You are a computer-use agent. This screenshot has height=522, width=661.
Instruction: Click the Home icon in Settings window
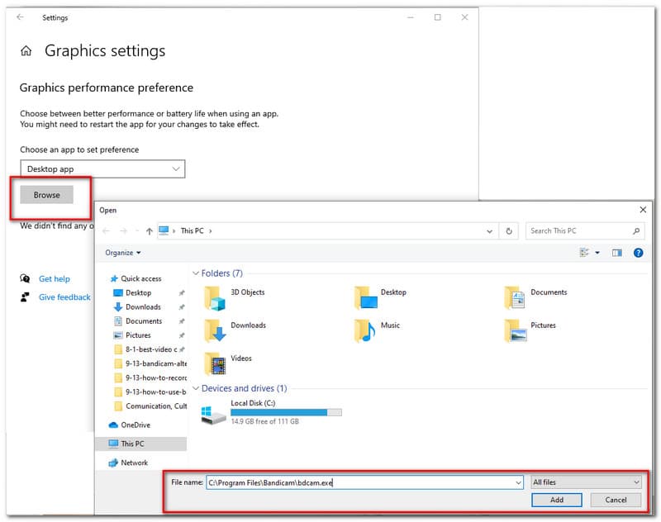[x=26, y=51]
